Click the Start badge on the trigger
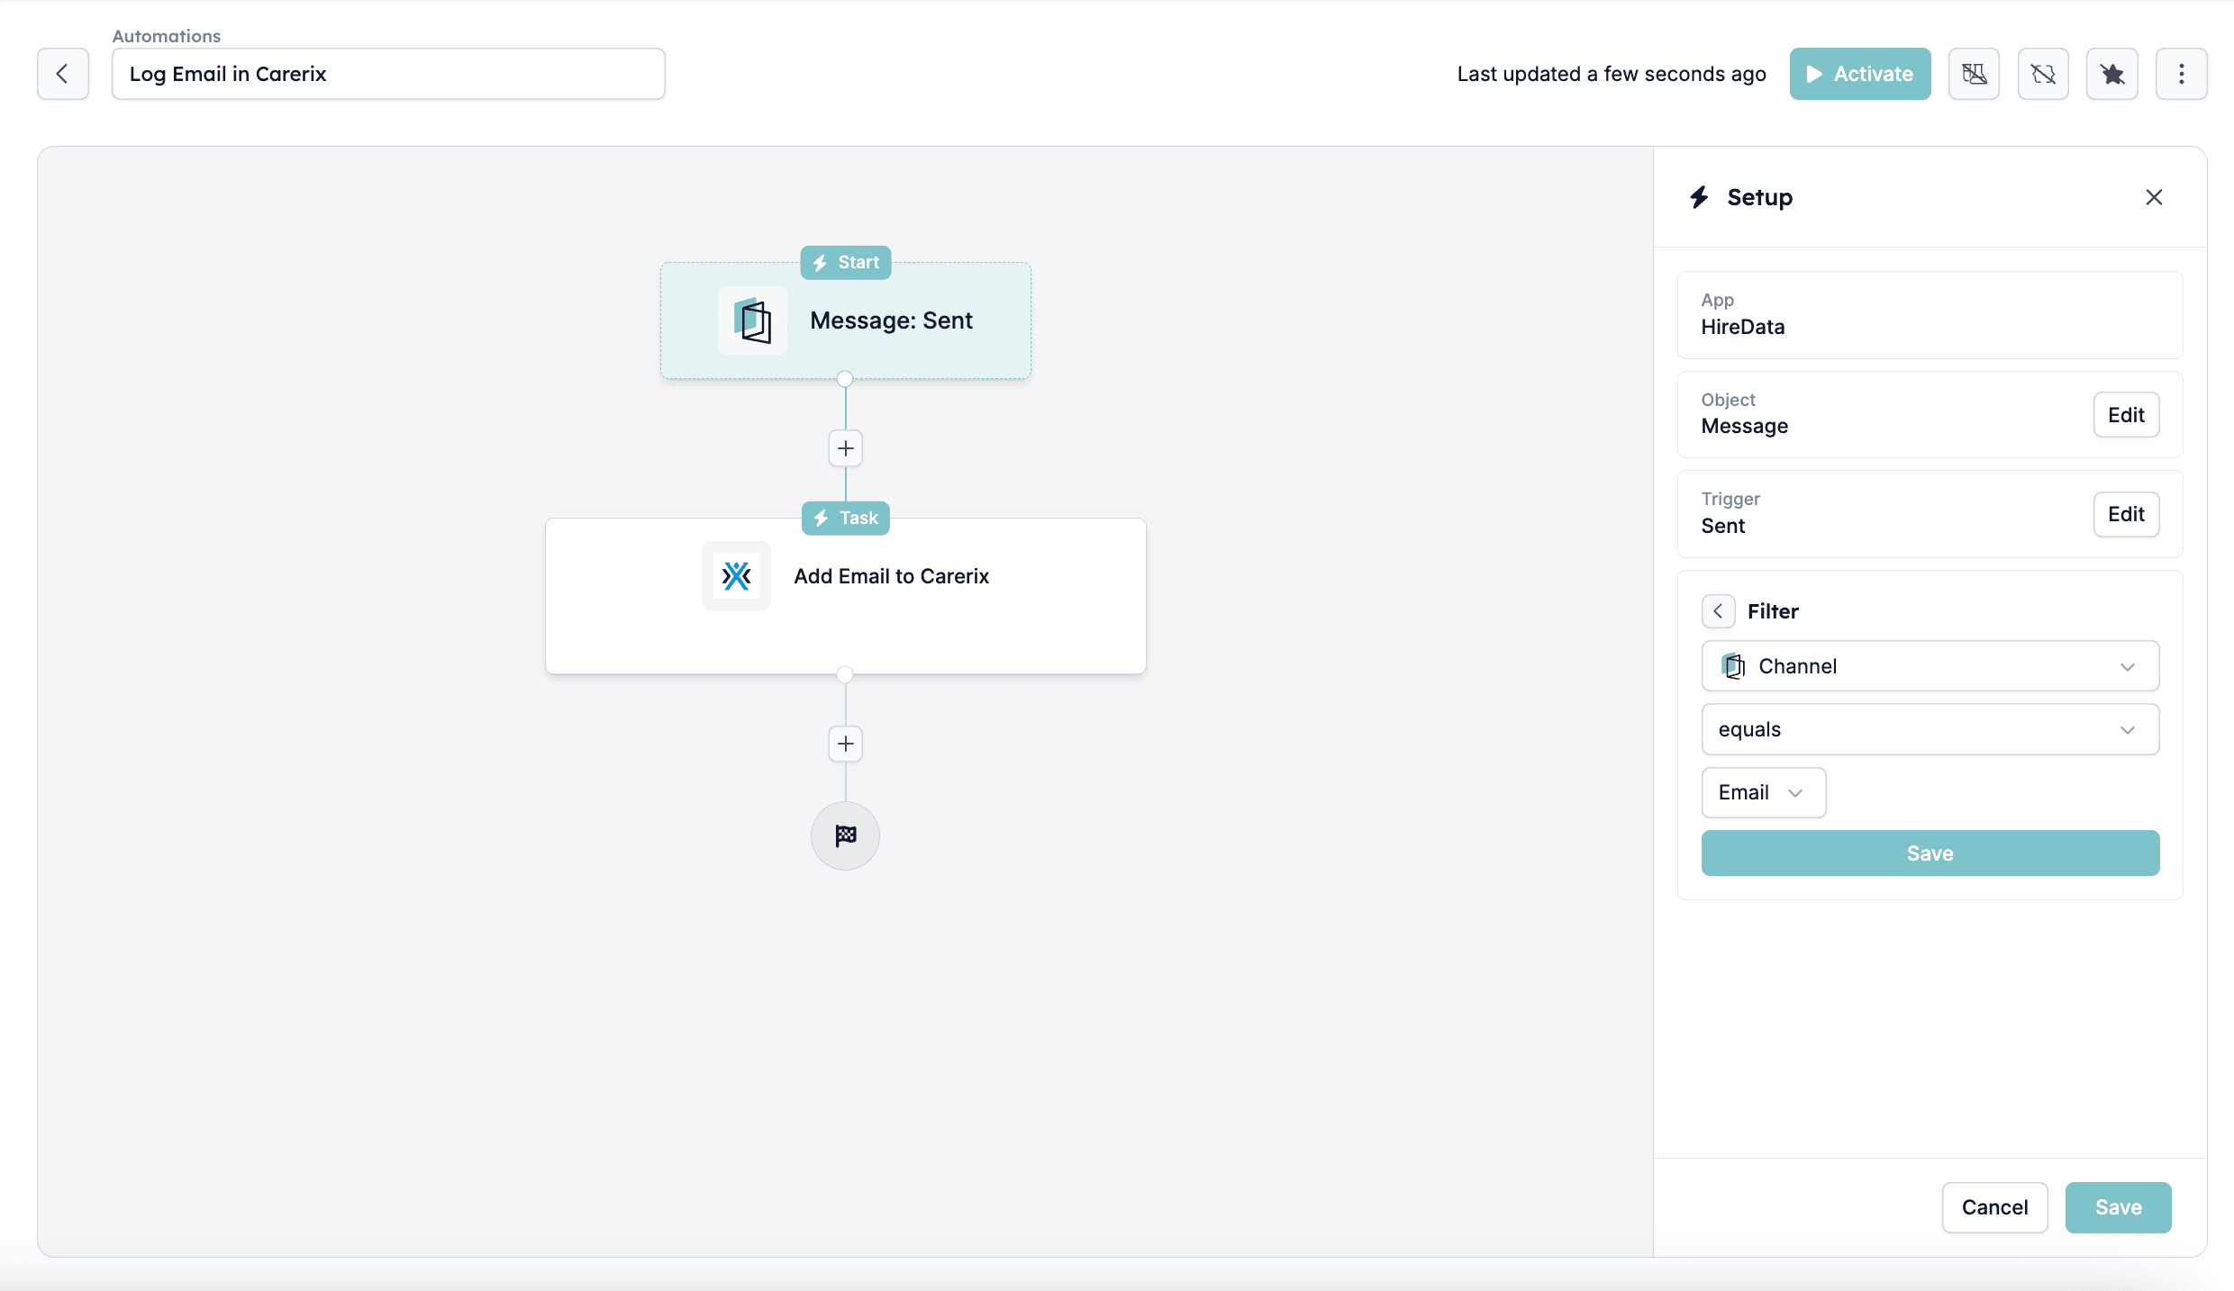 coord(845,263)
